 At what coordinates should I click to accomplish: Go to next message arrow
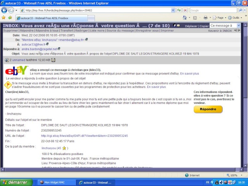point(239,30)
